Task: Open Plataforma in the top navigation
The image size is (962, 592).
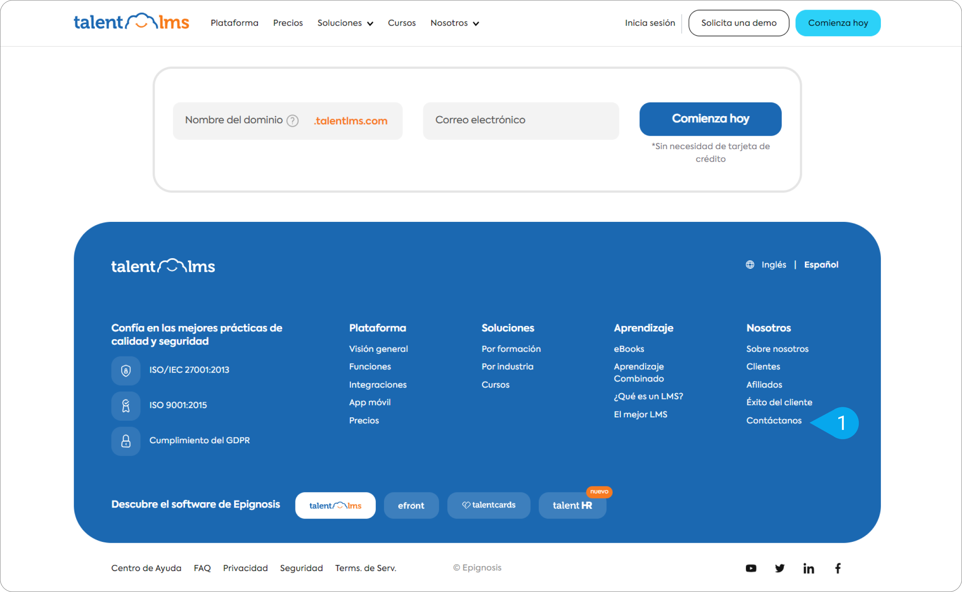Action: tap(234, 23)
